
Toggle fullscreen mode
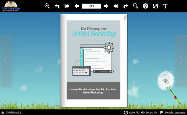[156, 6]
